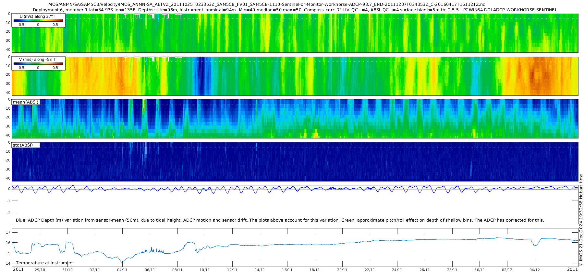Click the 12/11 date tick label
Image resolution: width=584 pixels, height=275 pixels.
[x=232, y=270]
